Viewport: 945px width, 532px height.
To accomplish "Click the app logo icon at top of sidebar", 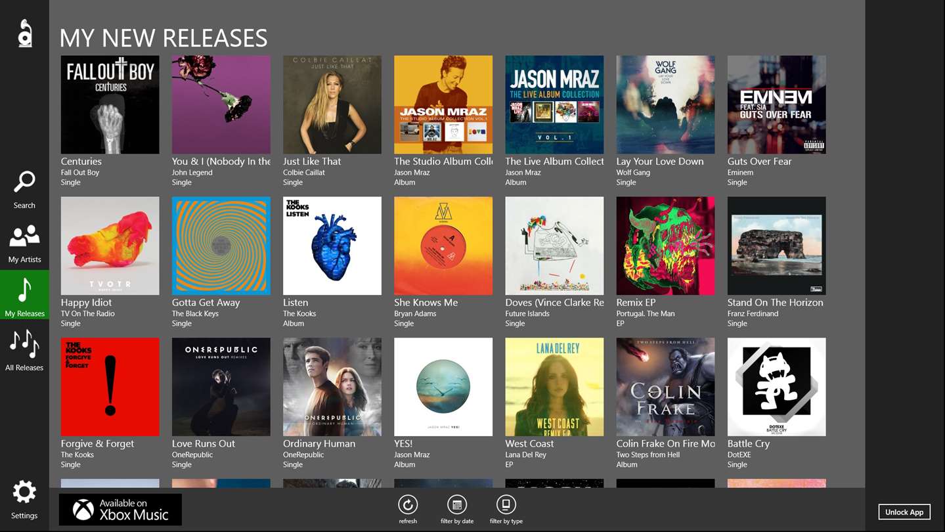I will point(25,33).
